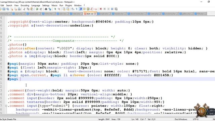215x121 pixels.
Task: Click the Dos\Windows line ending field
Action: coord(181,119)
